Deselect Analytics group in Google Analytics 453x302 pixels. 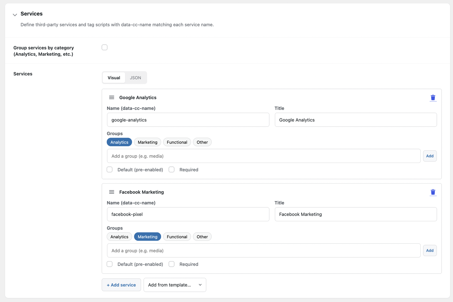point(119,142)
